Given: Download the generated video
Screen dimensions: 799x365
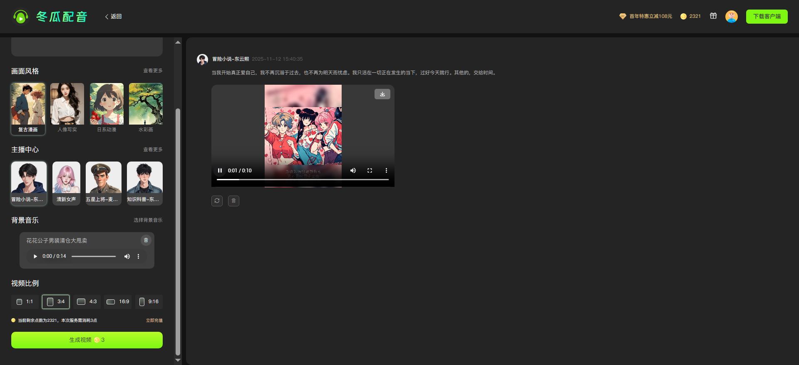Looking at the screenshot, I should (x=382, y=94).
